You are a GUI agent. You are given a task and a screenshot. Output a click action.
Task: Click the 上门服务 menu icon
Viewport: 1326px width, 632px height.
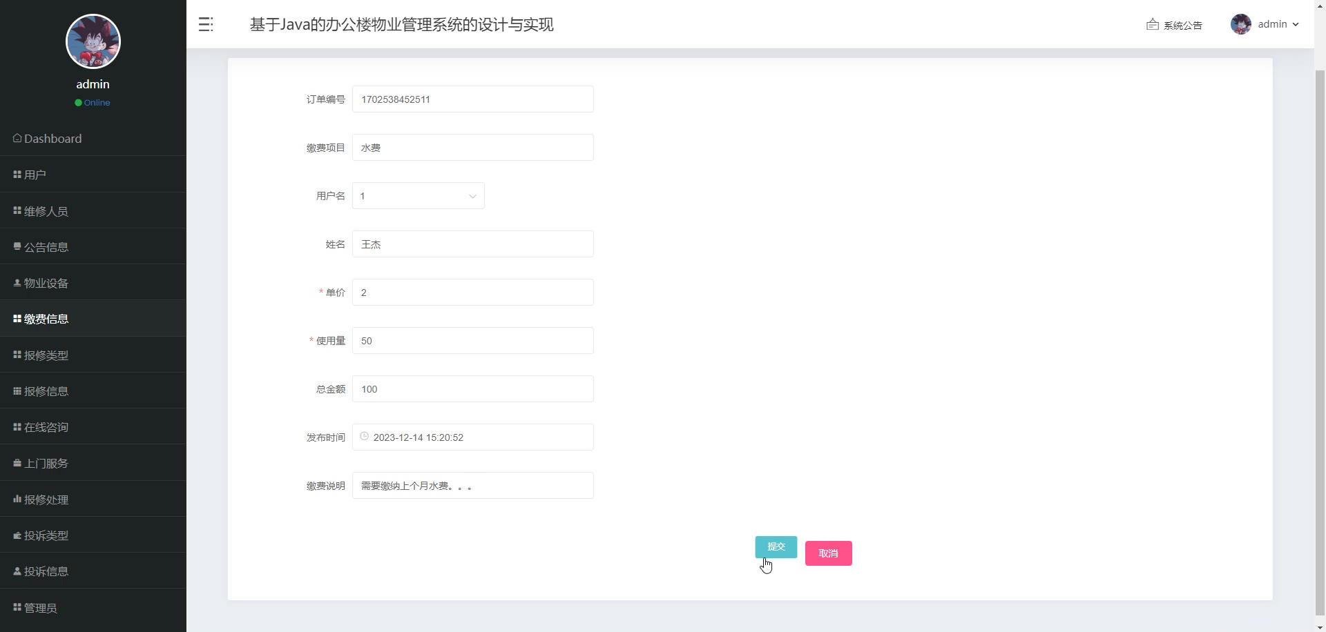point(17,463)
